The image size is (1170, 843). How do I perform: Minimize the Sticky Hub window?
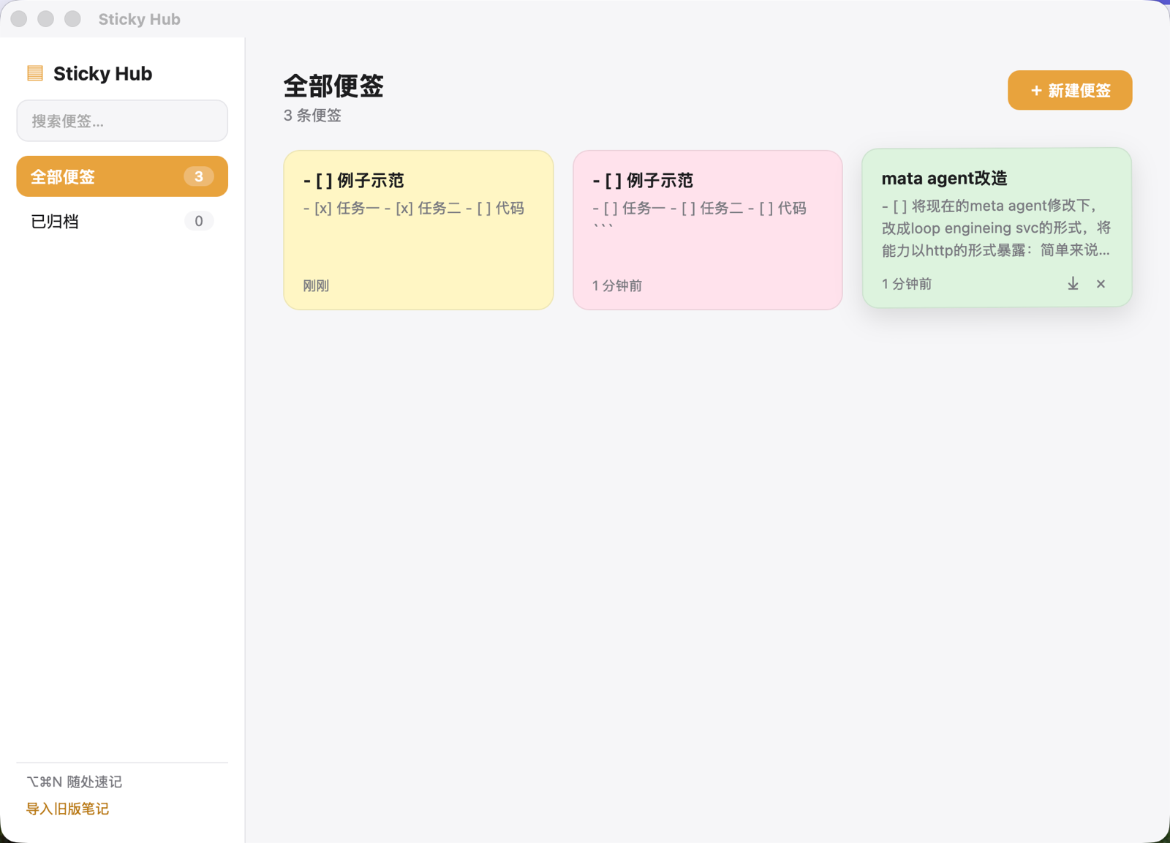coord(46,19)
